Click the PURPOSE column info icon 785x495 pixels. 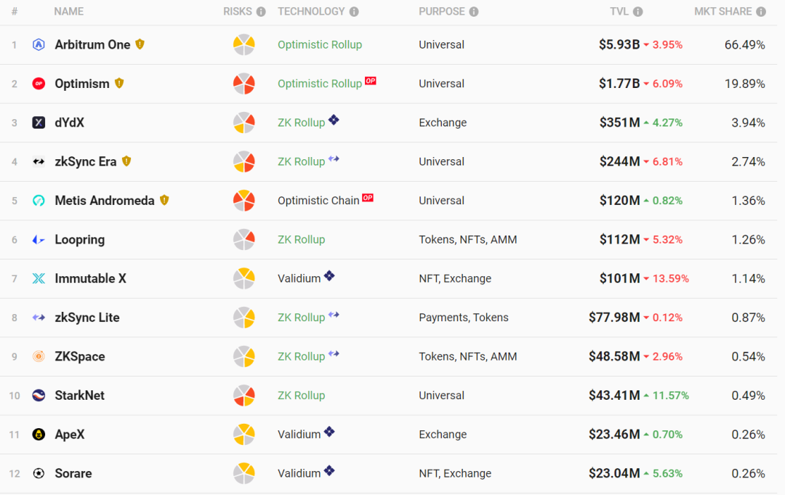474,12
